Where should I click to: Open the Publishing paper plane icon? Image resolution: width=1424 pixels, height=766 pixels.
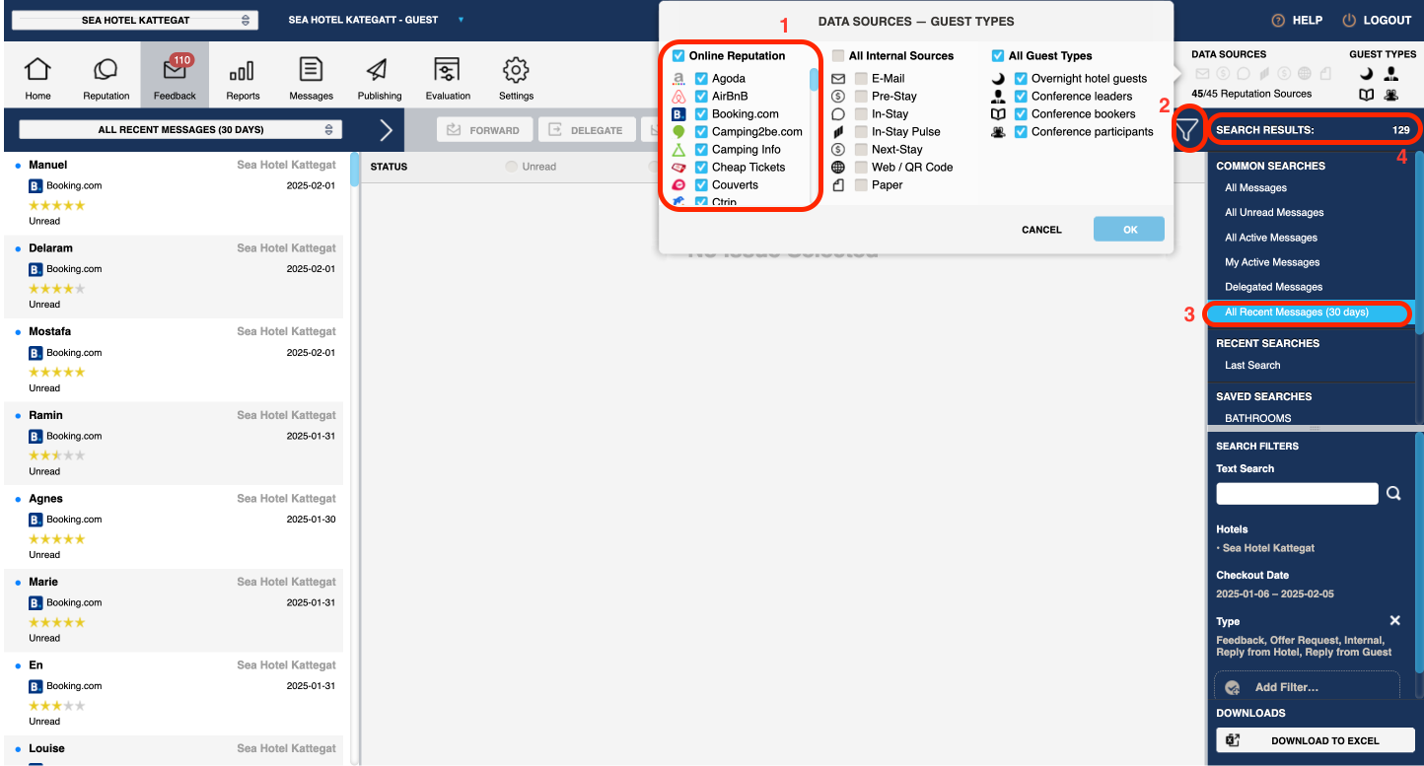379,70
